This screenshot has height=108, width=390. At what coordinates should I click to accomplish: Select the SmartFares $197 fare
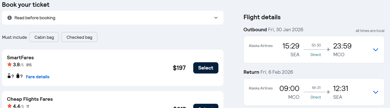[x=206, y=68]
